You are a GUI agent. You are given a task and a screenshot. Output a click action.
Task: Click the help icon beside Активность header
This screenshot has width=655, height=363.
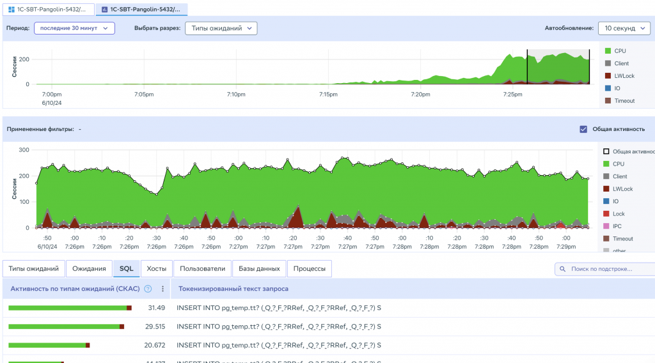[148, 289]
